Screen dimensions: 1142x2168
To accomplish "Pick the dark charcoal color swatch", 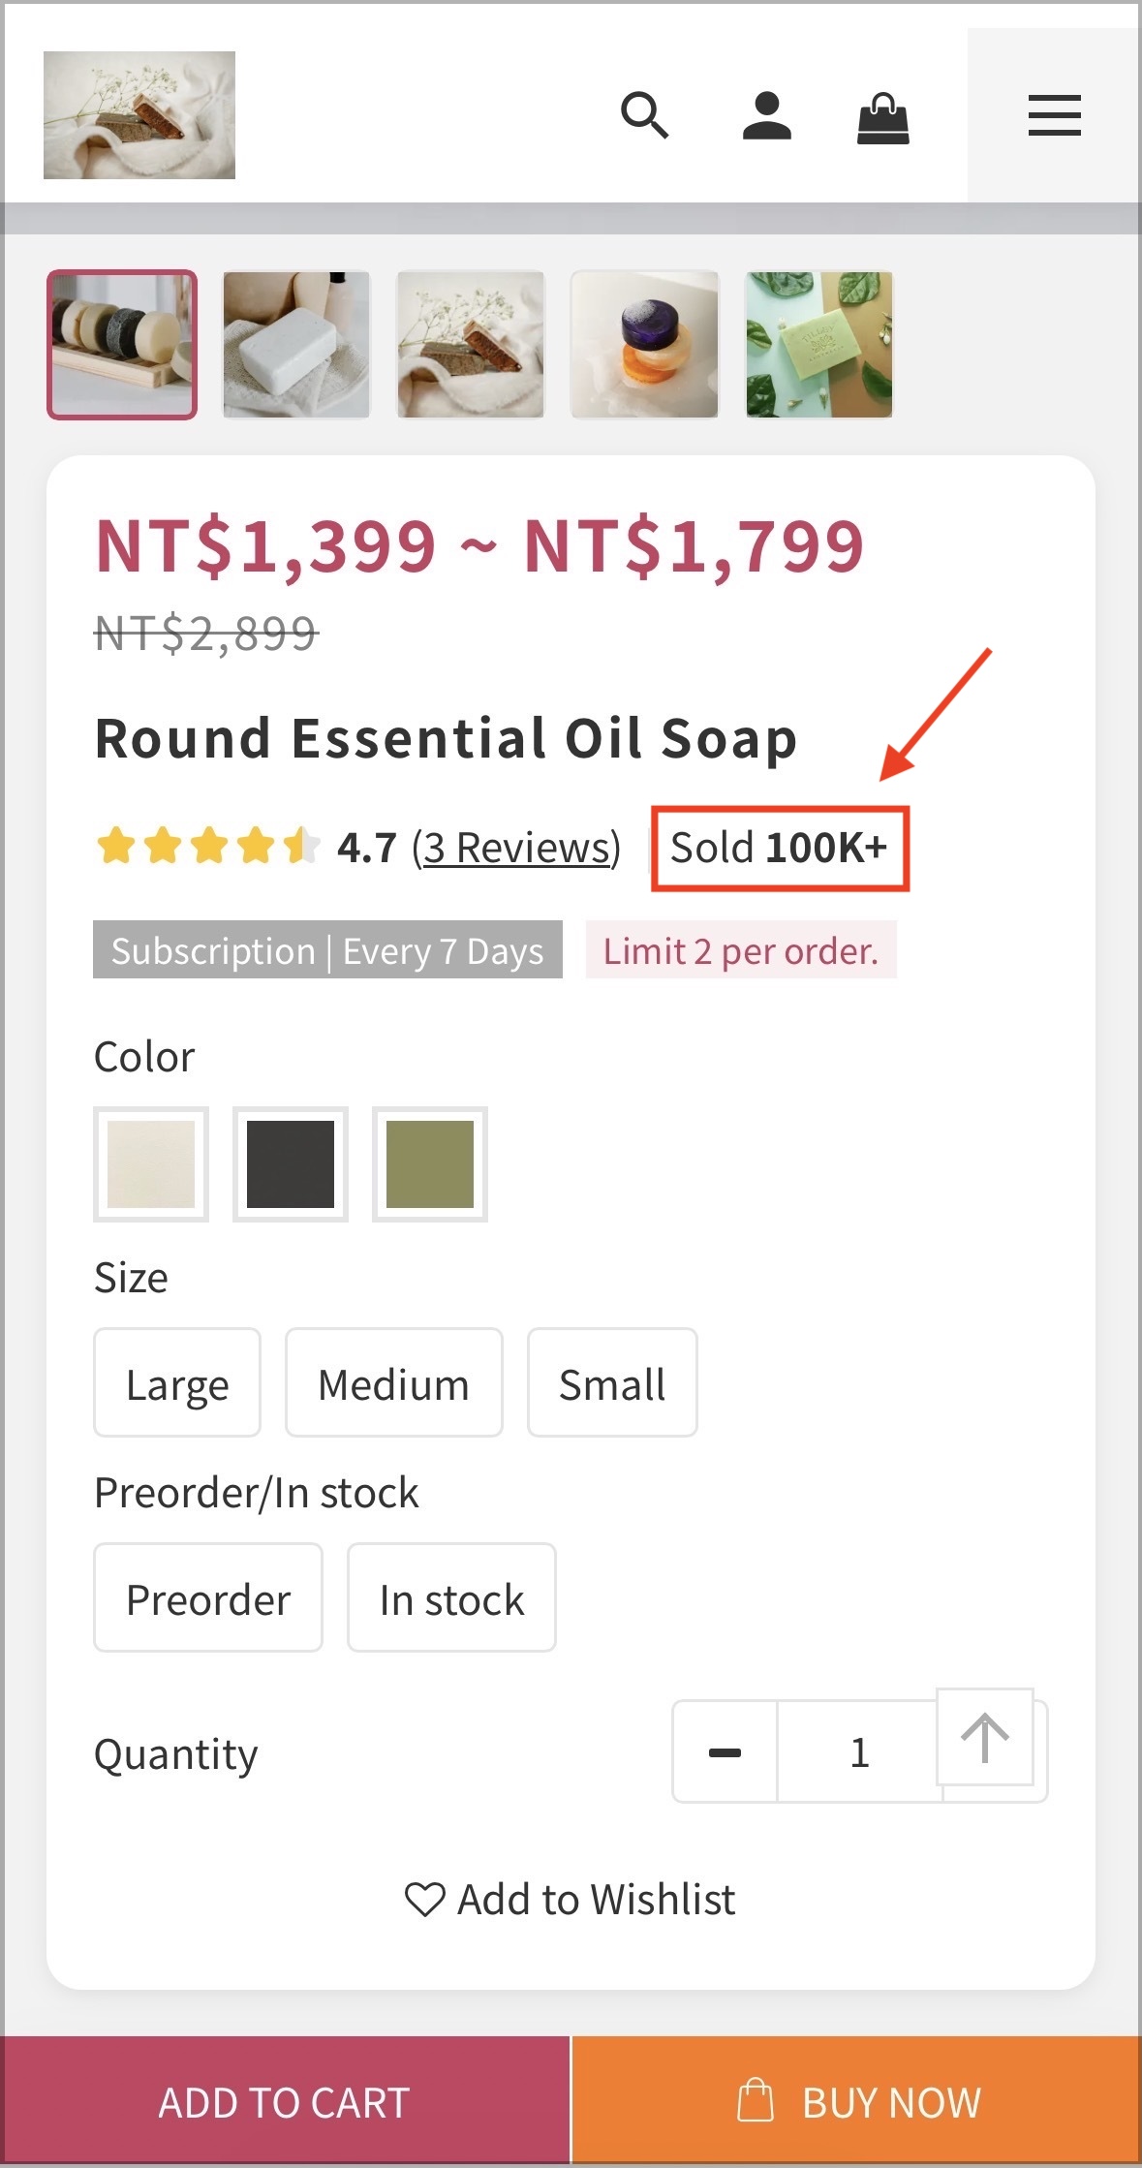I will [291, 1164].
